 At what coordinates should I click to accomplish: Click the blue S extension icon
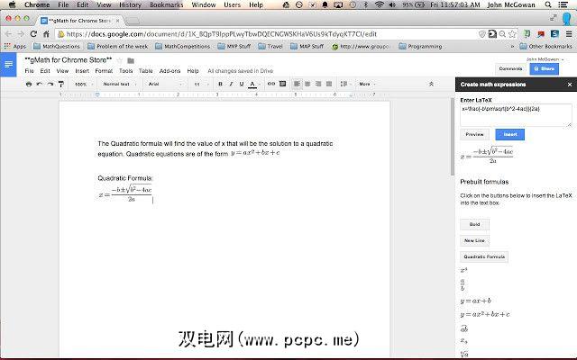(554, 34)
